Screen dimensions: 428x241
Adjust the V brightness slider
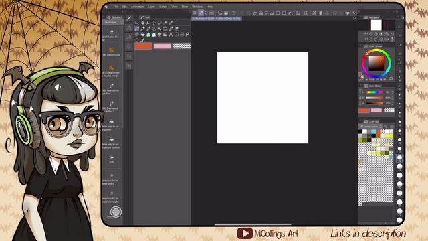point(374,104)
